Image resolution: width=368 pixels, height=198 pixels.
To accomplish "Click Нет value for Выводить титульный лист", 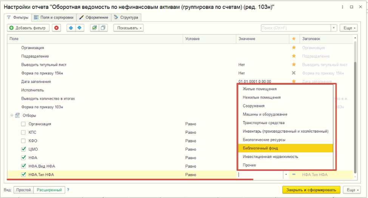I will [241, 64].
